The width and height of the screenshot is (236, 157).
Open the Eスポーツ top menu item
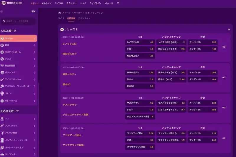pyautogui.click(x=47, y=3)
